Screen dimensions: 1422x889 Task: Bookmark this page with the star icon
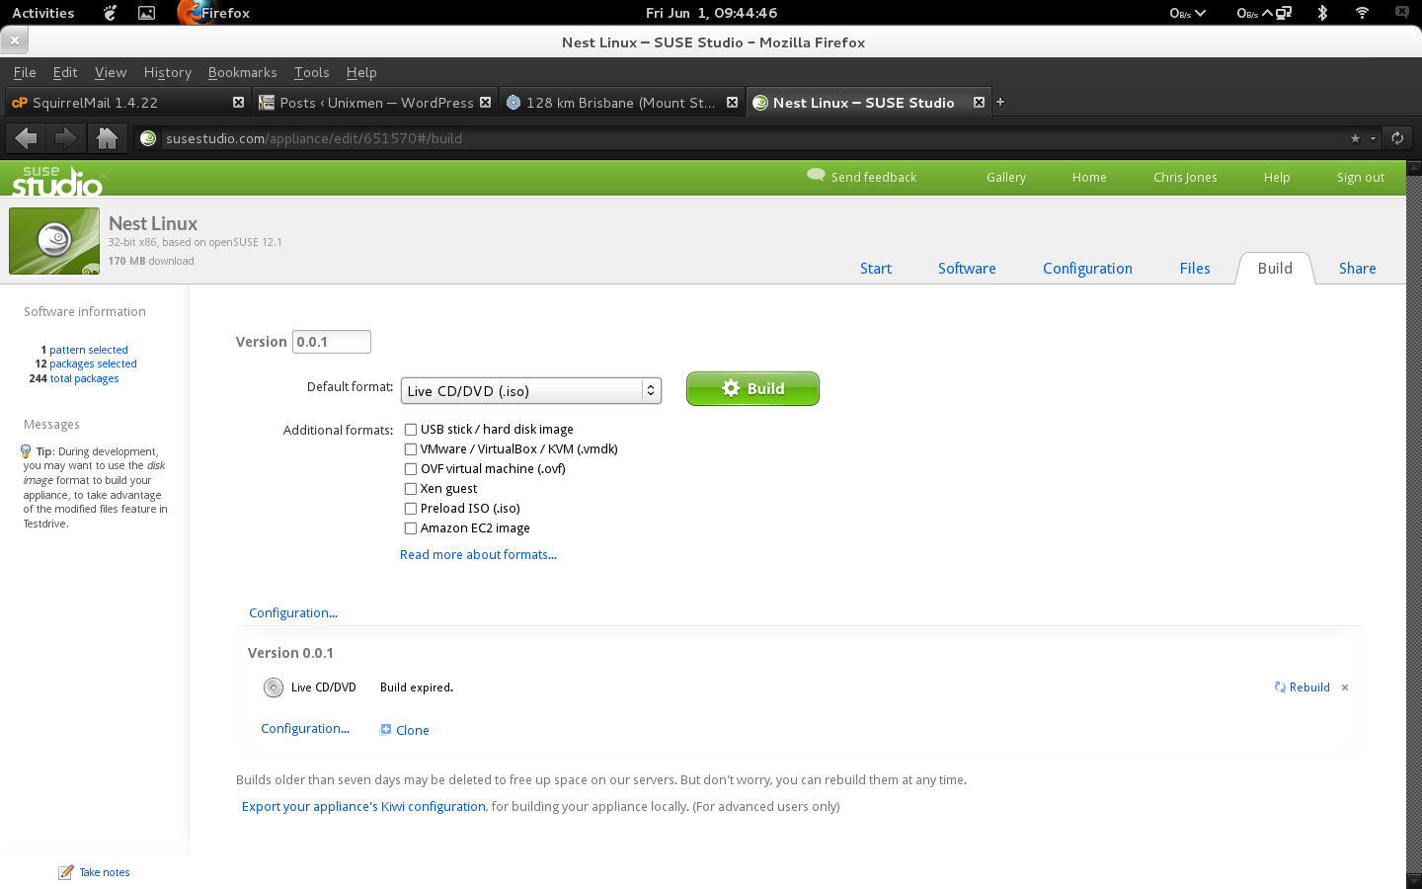[1355, 138]
